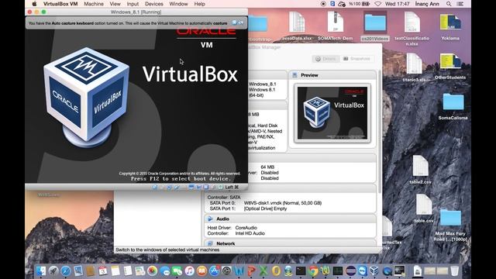Open the Machine menu

click(94, 4)
